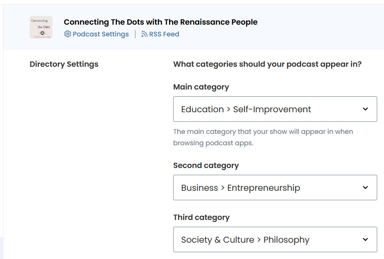This screenshot has width=384, height=259.
Task: Click the 'What categories' question heading
Action: (x=267, y=64)
